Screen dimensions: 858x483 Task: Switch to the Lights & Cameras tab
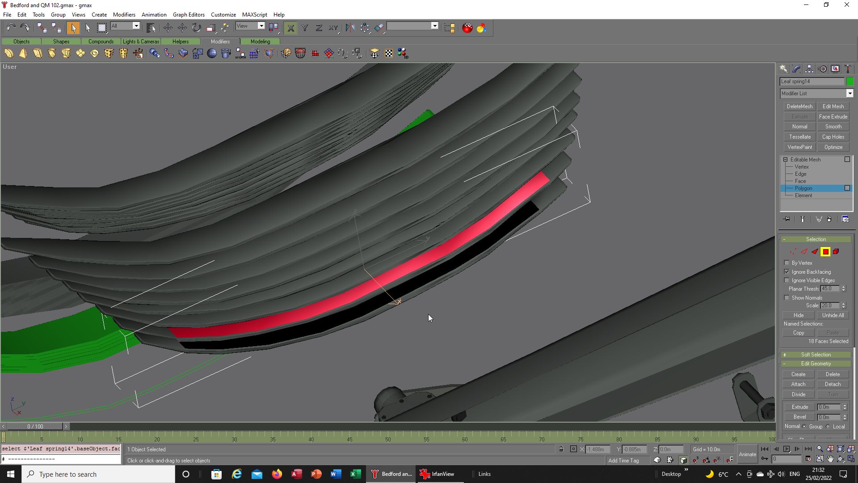click(x=141, y=42)
